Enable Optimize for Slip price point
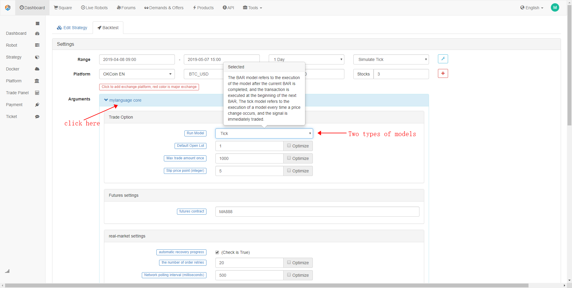This screenshot has height=288, width=572. [289, 171]
